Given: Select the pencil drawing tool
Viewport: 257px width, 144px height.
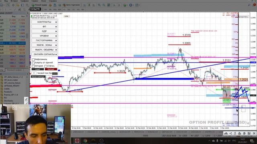Looking at the screenshot, I should tap(26, 99).
